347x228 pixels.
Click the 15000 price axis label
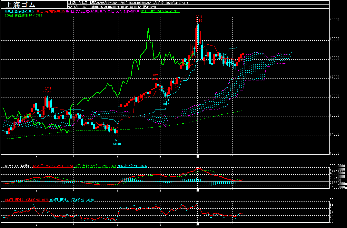click(x=334, y=115)
